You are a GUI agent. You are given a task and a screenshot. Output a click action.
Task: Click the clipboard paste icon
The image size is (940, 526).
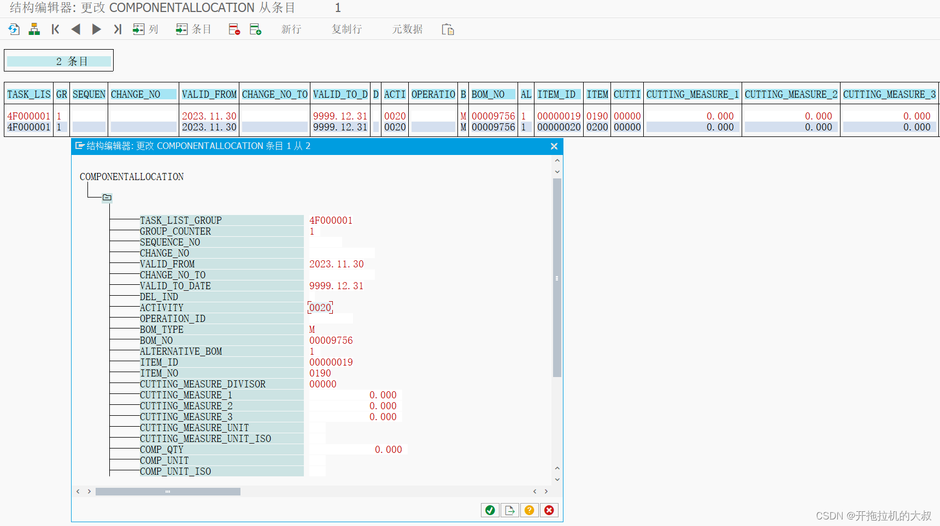coord(448,29)
